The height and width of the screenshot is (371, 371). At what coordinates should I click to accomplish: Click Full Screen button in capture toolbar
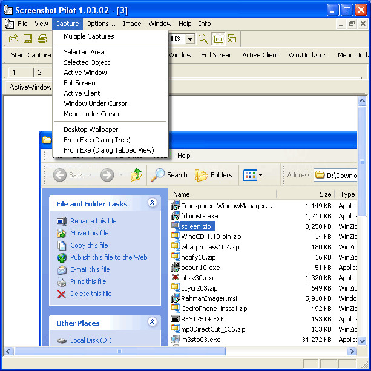[217, 55]
